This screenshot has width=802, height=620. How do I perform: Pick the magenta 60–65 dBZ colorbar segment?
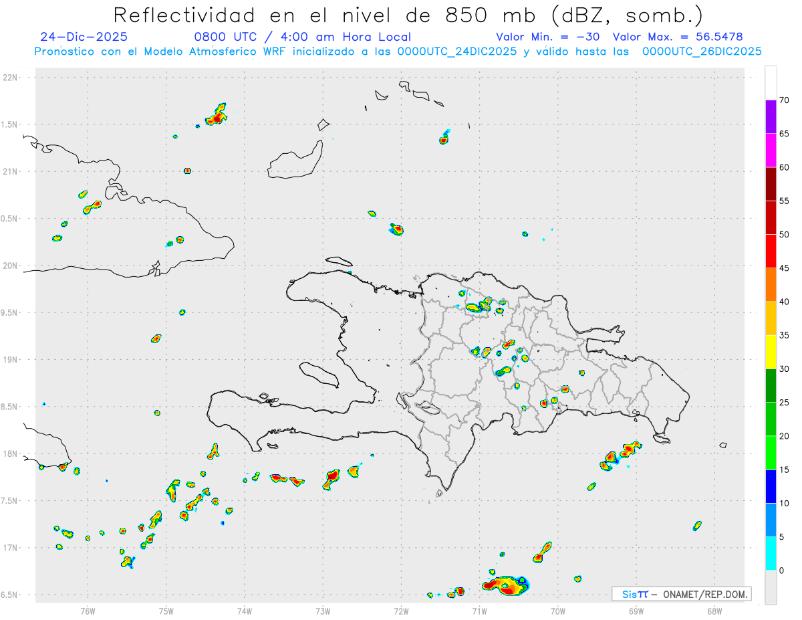coord(771,150)
